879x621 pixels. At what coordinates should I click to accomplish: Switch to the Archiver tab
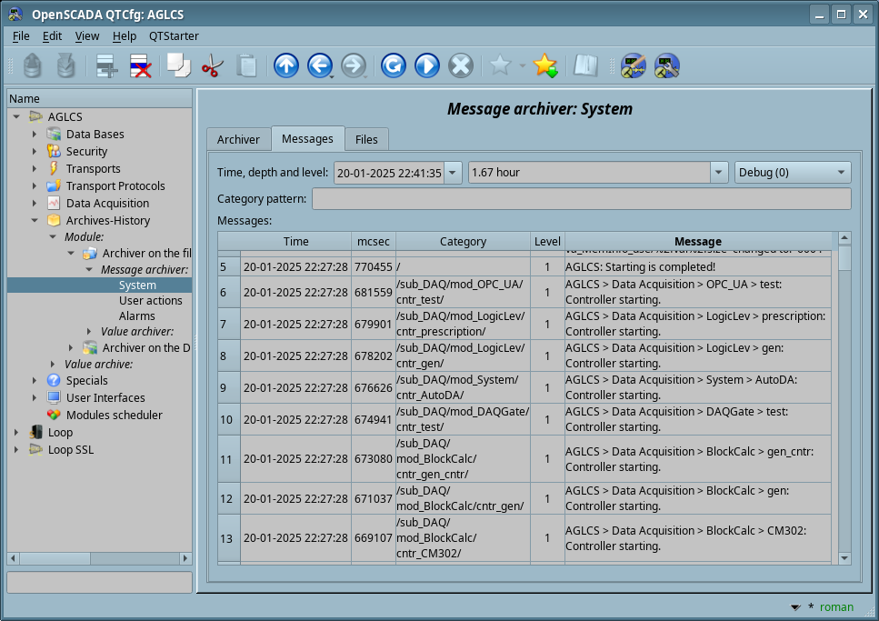pos(238,139)
